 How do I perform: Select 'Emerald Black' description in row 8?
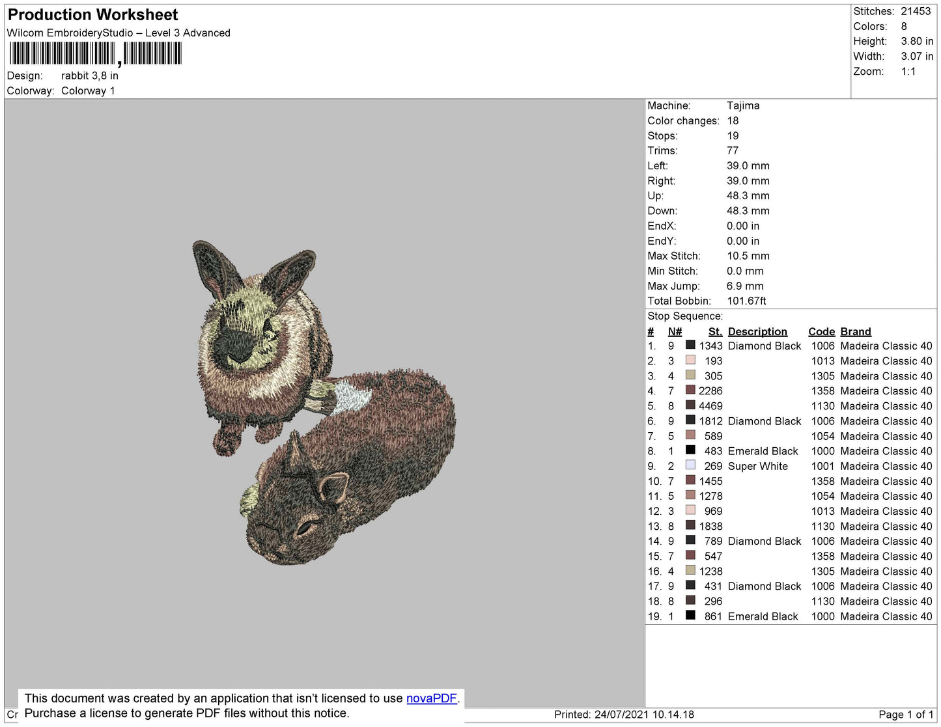[x=763, y=451]
